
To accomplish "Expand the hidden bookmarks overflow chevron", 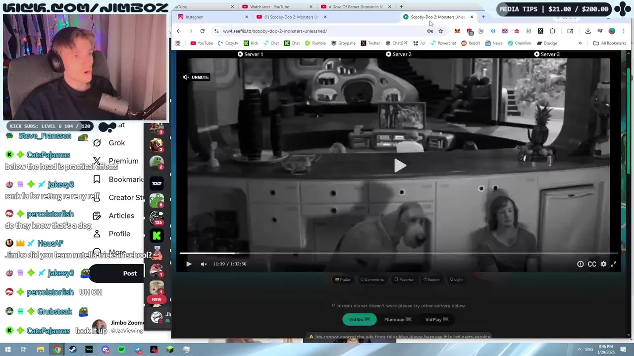I will (x=580, y=43).
